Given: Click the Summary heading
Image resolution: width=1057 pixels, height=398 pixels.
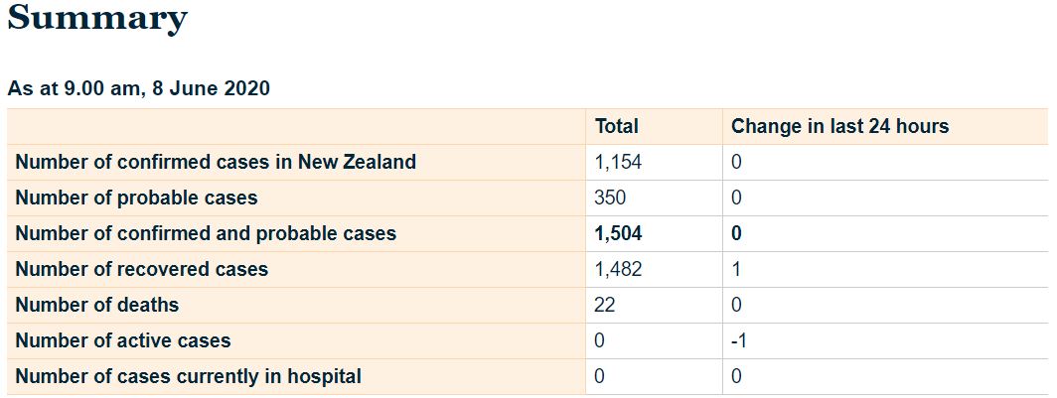Looking at the screenshot, I should click(x=97, y=18).
